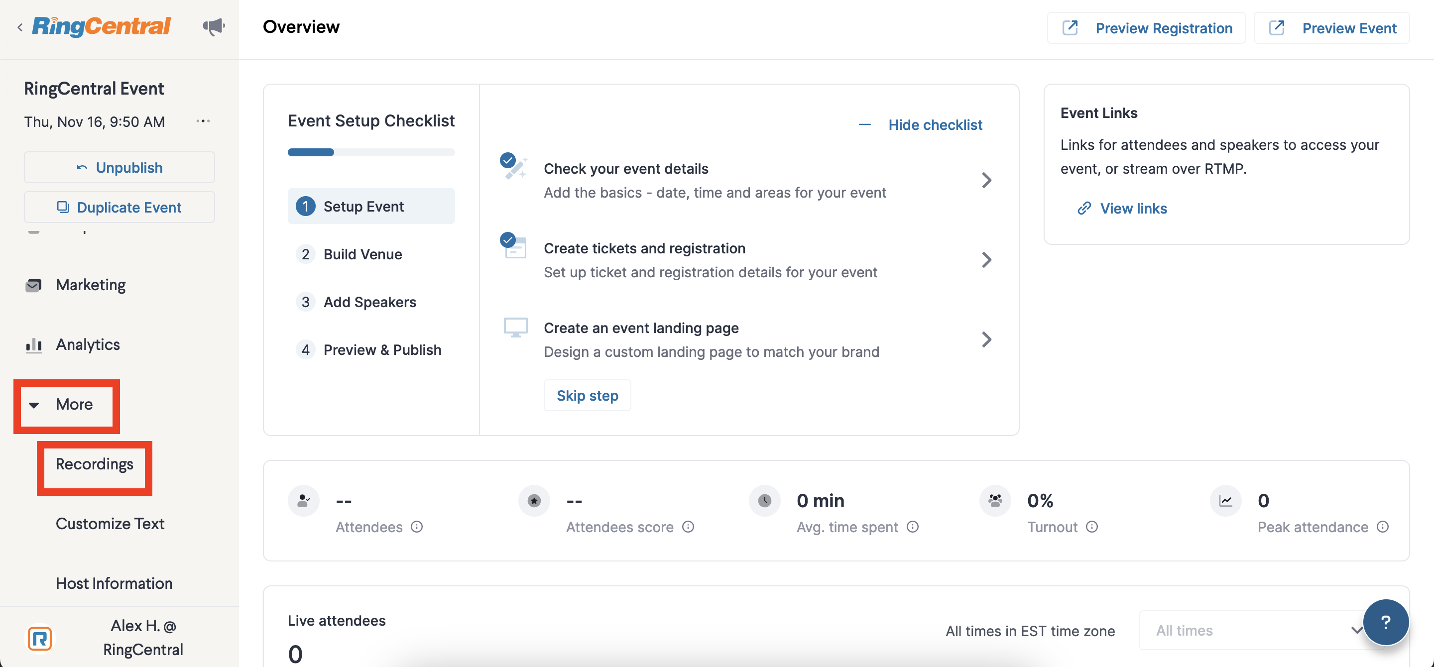The height and width of the screenshot is (667, 1434).
Task: Click Duplicate Event button
Action: click(119, 207)
